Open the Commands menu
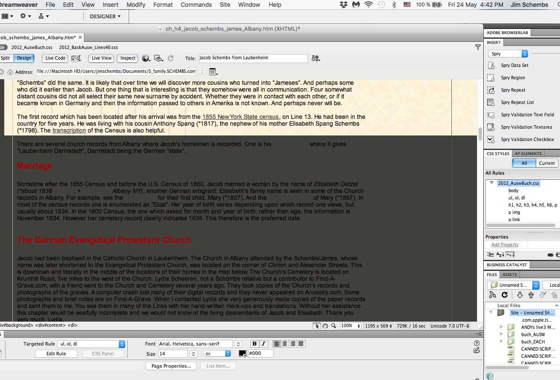This screenshot has width=560, height=380. click(196, 5)
